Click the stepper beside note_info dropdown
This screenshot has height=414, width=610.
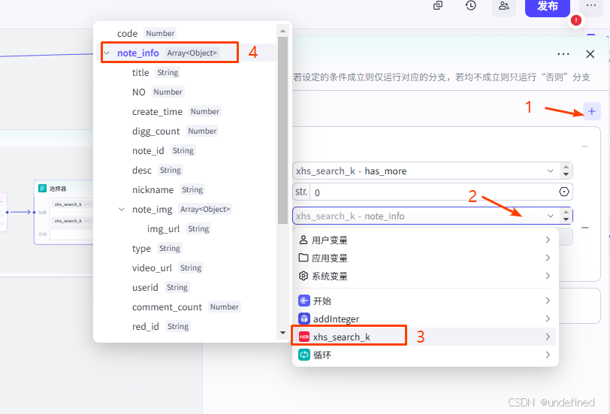click(566, 216)
